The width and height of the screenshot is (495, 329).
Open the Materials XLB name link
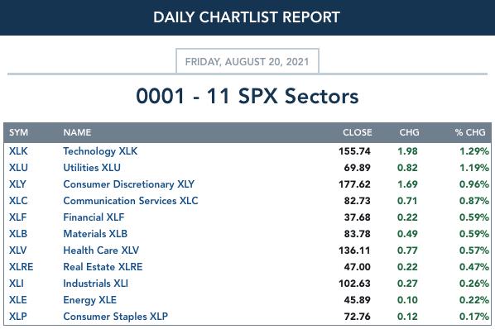pyautogui.click(x=95, y=234)
